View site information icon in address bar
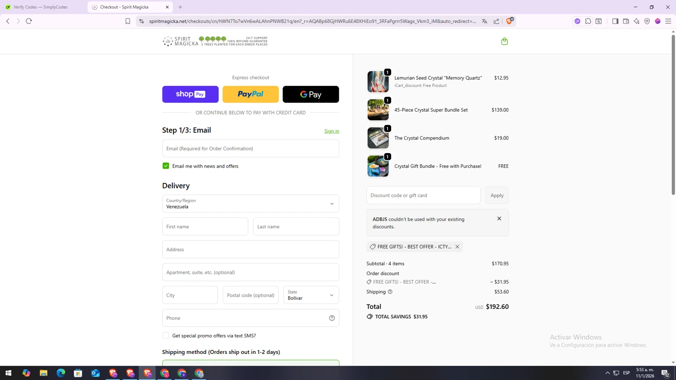 pos(142,21)
